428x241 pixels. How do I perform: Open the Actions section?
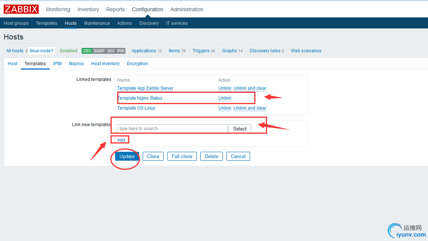tap(125, 23)
